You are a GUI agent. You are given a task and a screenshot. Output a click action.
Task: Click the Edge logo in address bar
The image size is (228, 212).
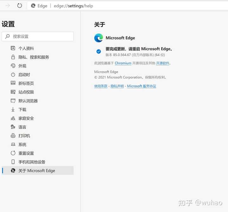(x=33, y=6)
